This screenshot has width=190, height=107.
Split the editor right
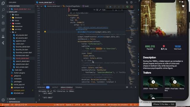coord(131,2)
